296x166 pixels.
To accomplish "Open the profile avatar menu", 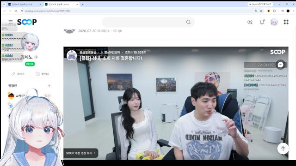I will [274, 22].
